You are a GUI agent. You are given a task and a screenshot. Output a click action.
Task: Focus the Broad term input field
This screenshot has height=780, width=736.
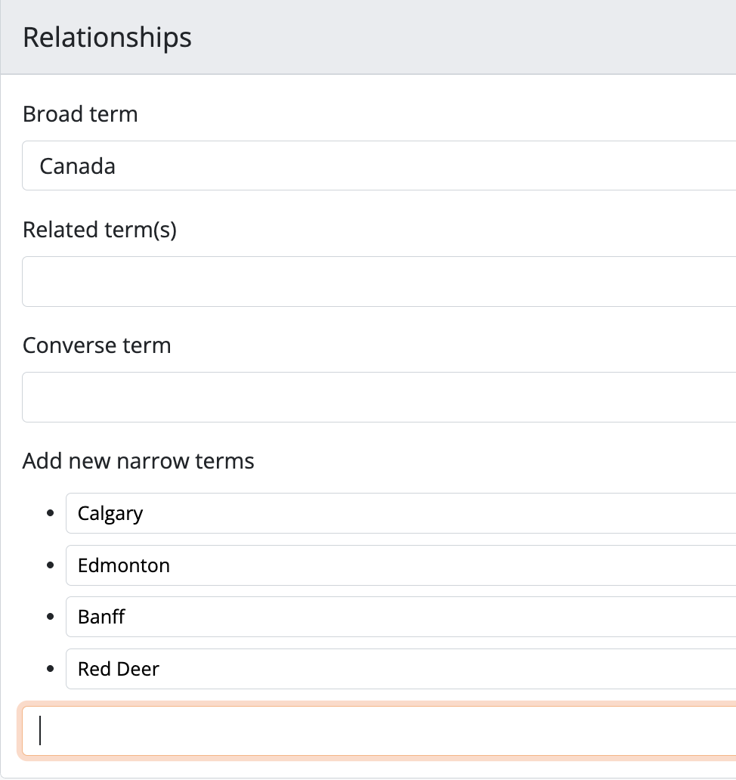point(378,166)
